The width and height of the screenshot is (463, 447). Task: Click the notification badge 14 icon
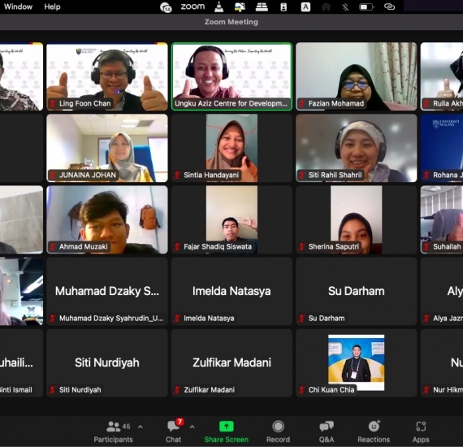(166, 7)
